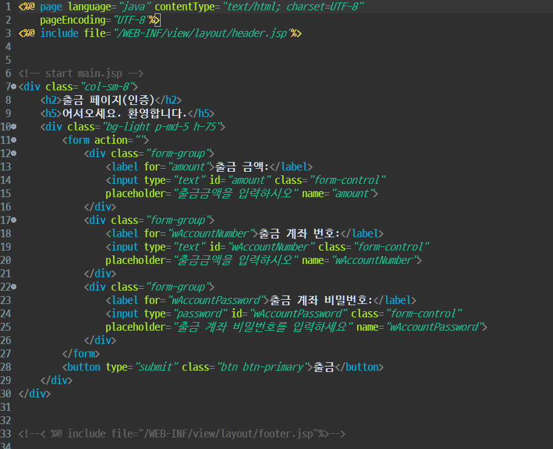Screen dimensions: 553x449
Task: Click line number 33 in gutter
Action: pyautogui.click(x=6, y=433)
